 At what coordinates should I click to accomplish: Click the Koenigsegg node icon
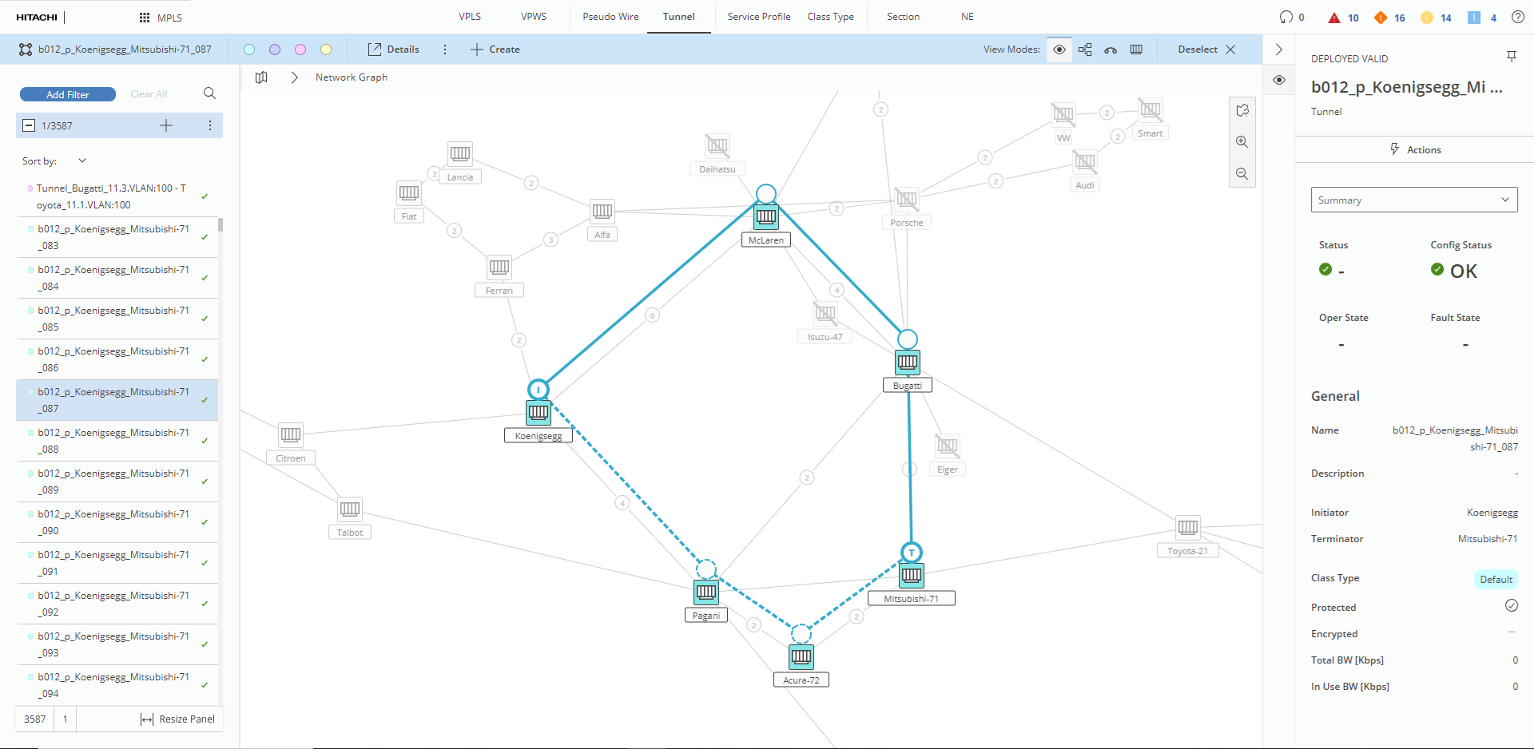(538, 412)
